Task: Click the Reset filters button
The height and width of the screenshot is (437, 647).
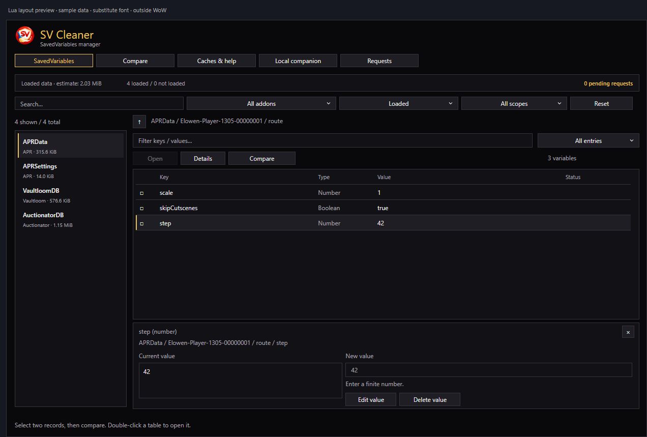Action: coord(601,103)
